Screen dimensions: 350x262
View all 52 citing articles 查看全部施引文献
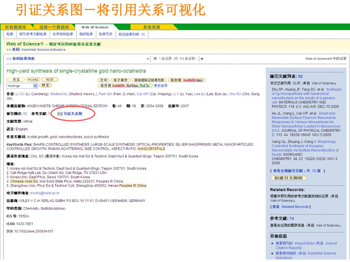point(297,171)
